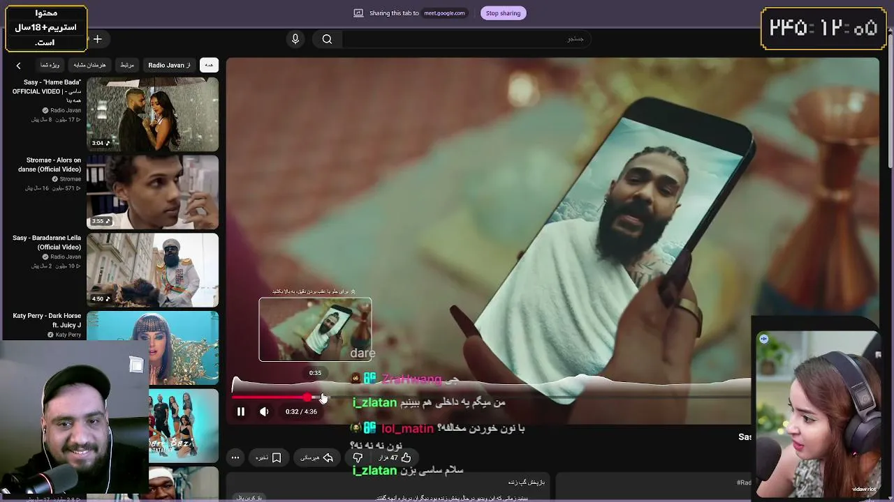894x502 pixels.
Task: Open the three-dot more actions menu
Action: pos(235,457)
